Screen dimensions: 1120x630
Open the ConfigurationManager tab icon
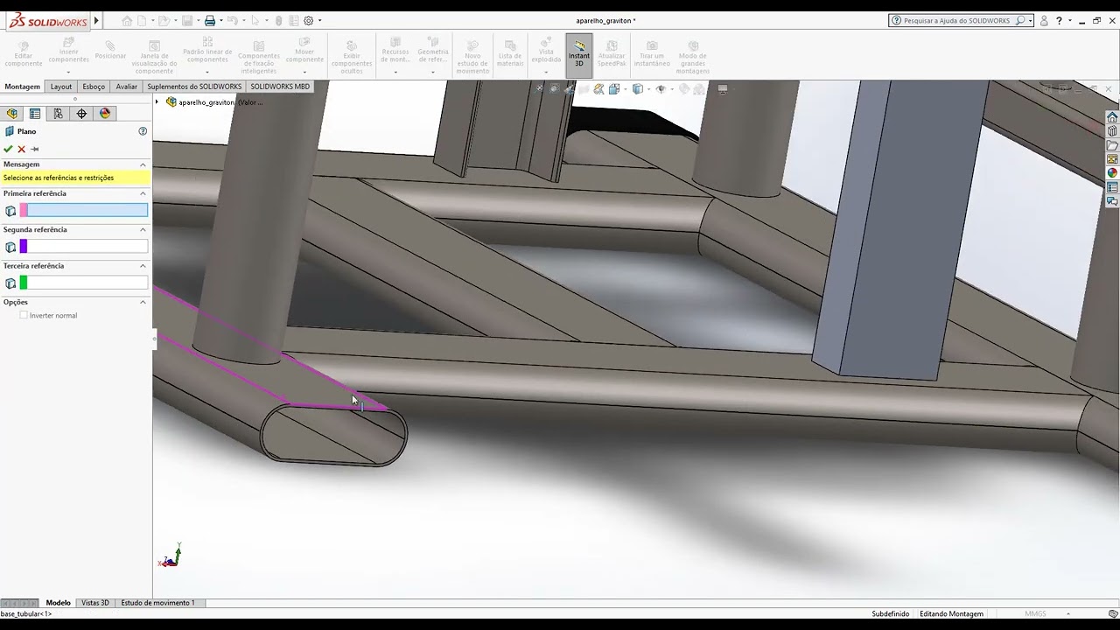click(58, 114)
